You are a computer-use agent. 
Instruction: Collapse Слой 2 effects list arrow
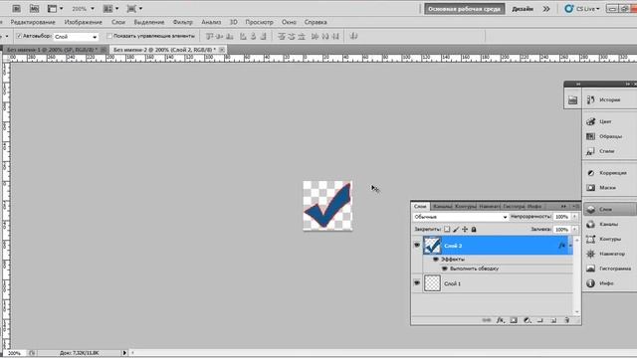[x=570, y=246]
